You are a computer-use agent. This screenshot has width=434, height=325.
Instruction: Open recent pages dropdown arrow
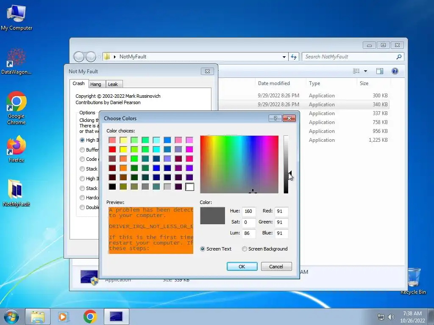(x=99, y=57)
